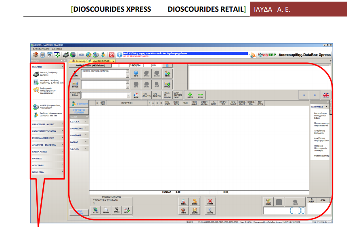Close the ΛΙΑΝΙΚΗ ΠΩΛΗΣΗ tab

point(113,61)
